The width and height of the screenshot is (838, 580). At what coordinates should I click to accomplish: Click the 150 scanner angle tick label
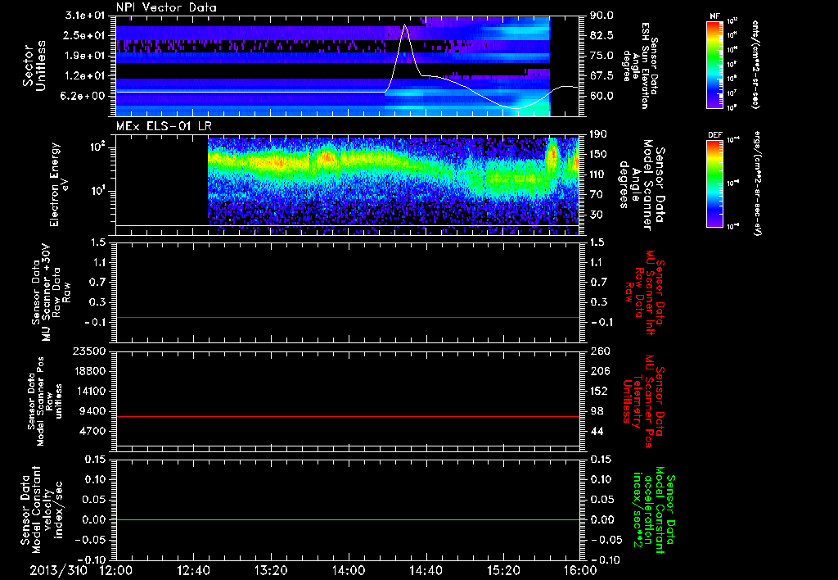point(598,154)
